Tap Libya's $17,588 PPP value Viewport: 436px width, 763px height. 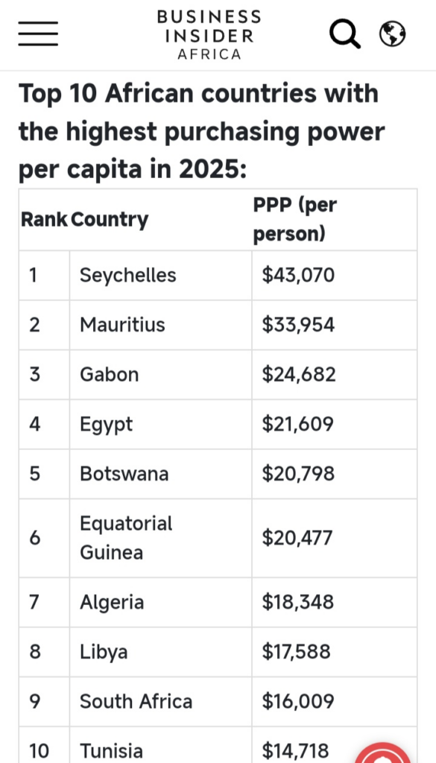click(297, 652)
